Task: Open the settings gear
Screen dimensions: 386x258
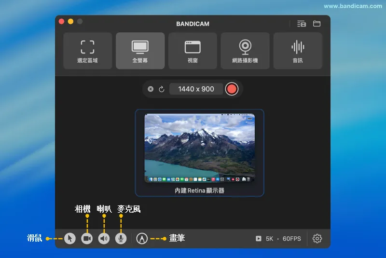Action: [x=317, y=238]
